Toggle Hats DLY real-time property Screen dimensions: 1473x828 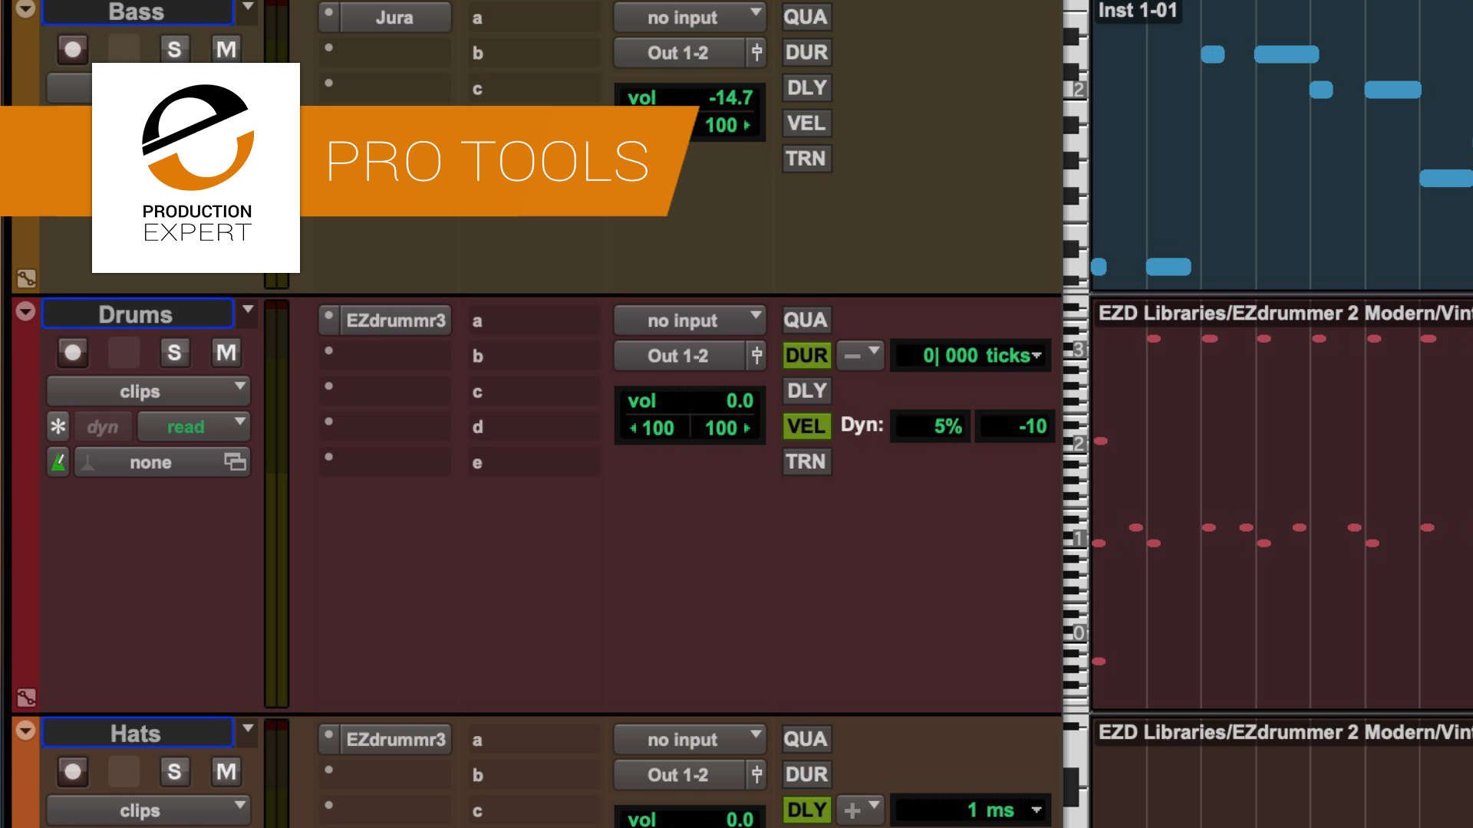coord(806,810)
